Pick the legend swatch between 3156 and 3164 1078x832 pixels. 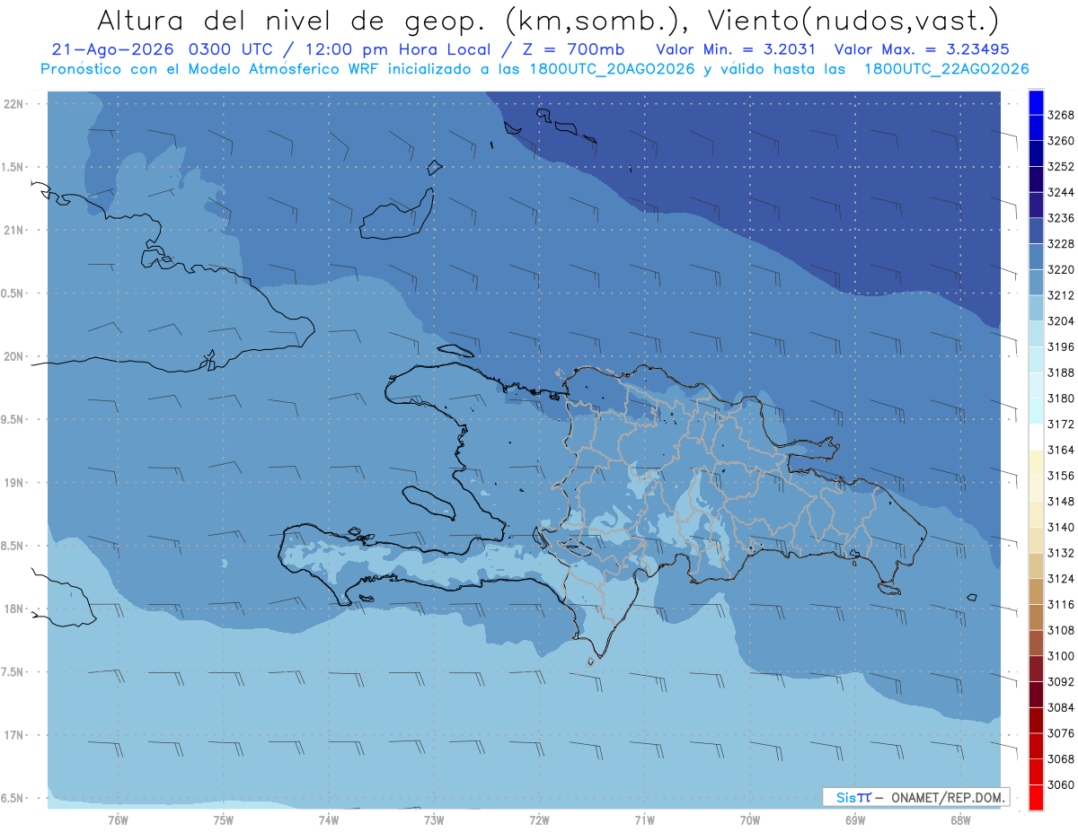[1036, 463]
